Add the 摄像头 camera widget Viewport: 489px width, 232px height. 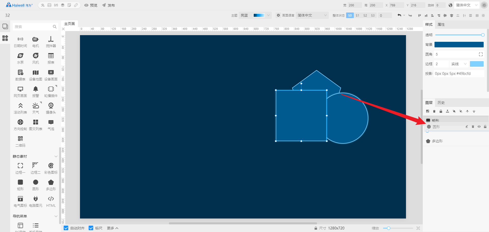51,108
